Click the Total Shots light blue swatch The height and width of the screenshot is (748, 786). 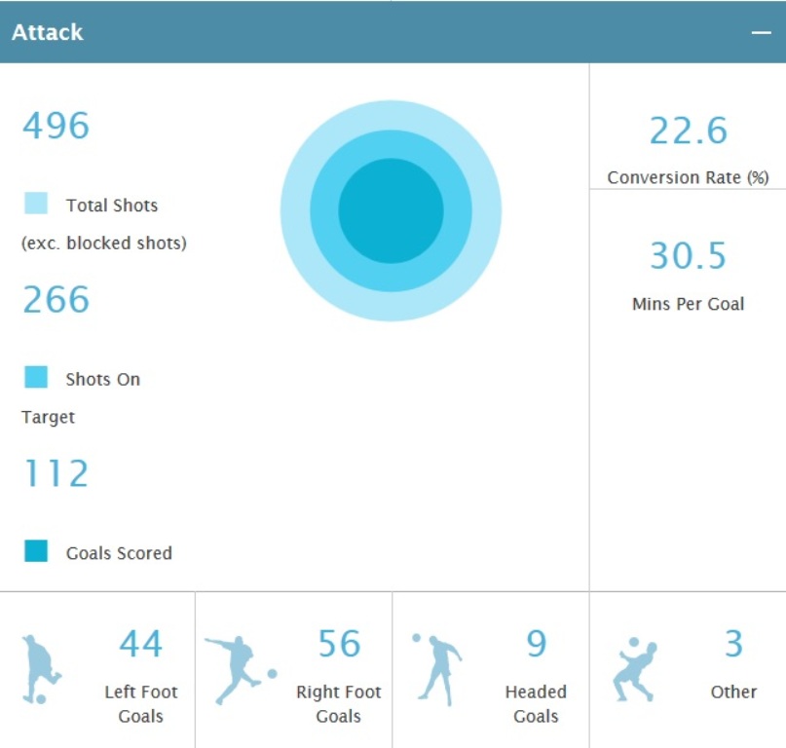pos(36,204)
